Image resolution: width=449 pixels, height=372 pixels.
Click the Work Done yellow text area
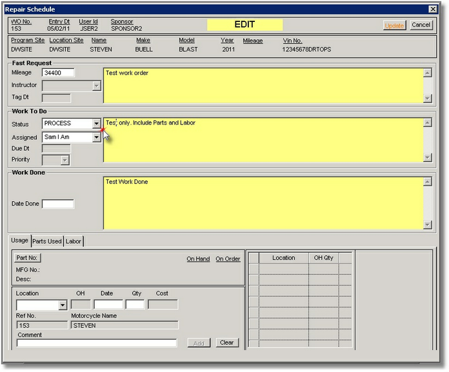tap(263, 202)
